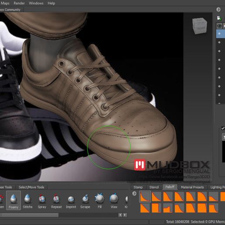Toggle the checkmark box on right panel edge
This screenshot has height=225, width=225.
223,128
